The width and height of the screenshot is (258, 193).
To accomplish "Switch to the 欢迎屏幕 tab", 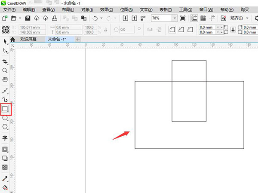I will point(28,39).
